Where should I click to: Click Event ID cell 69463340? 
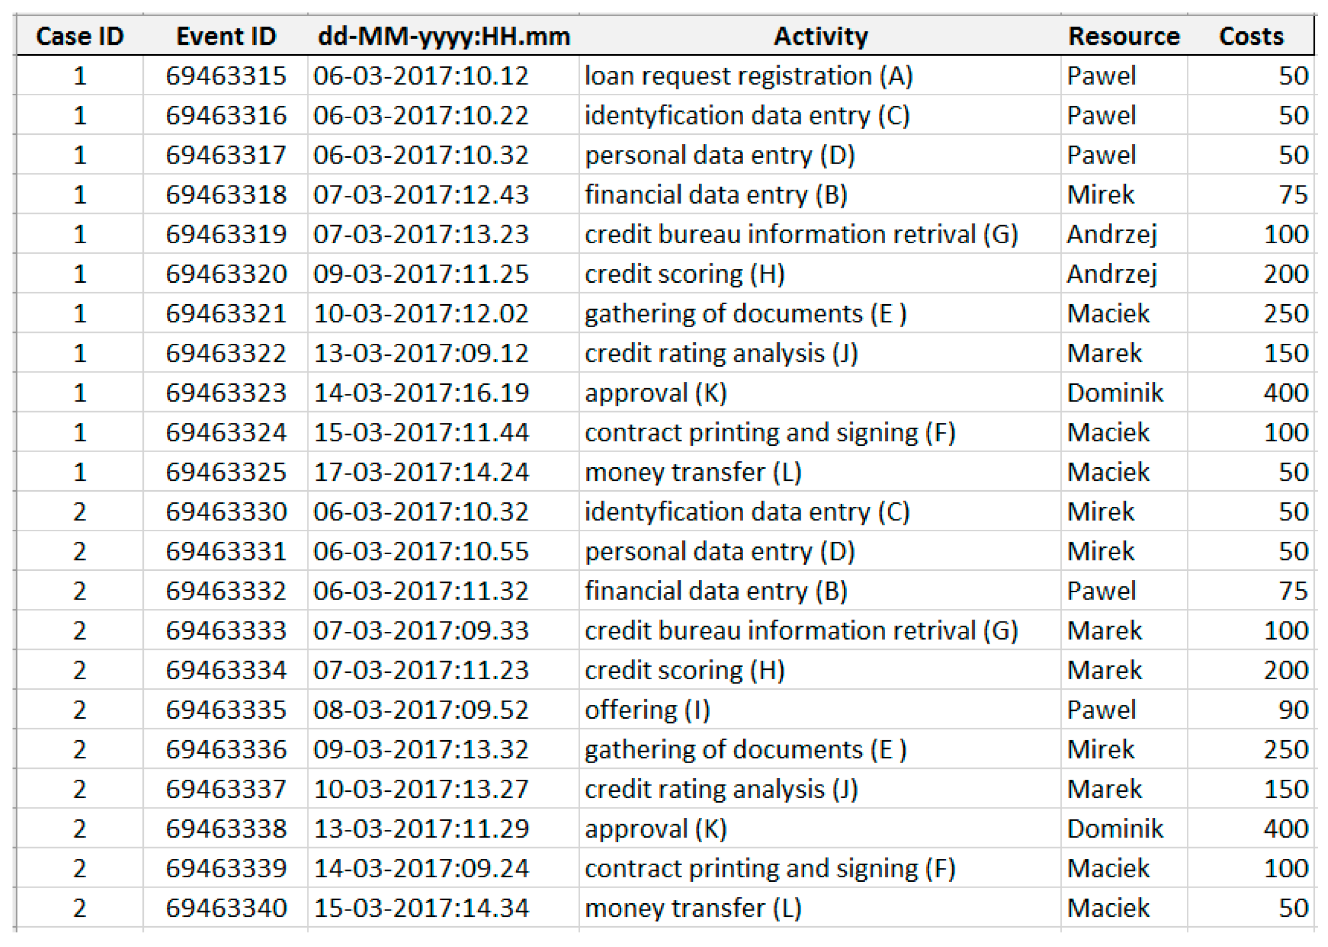click(x=226, y=908)
